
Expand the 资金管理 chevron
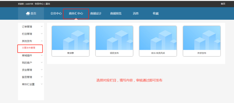coord(42,70)
